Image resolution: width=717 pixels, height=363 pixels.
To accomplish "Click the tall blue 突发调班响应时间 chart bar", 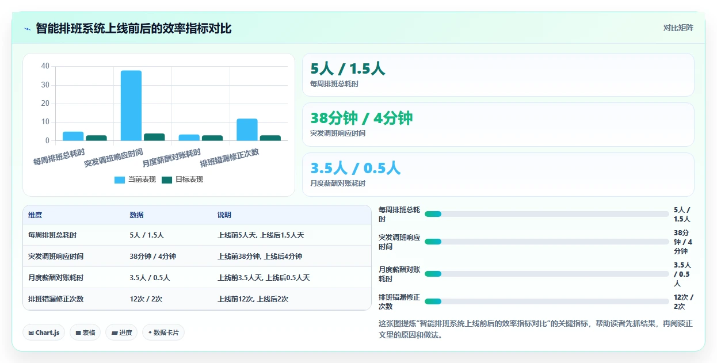I will [131, 105].
